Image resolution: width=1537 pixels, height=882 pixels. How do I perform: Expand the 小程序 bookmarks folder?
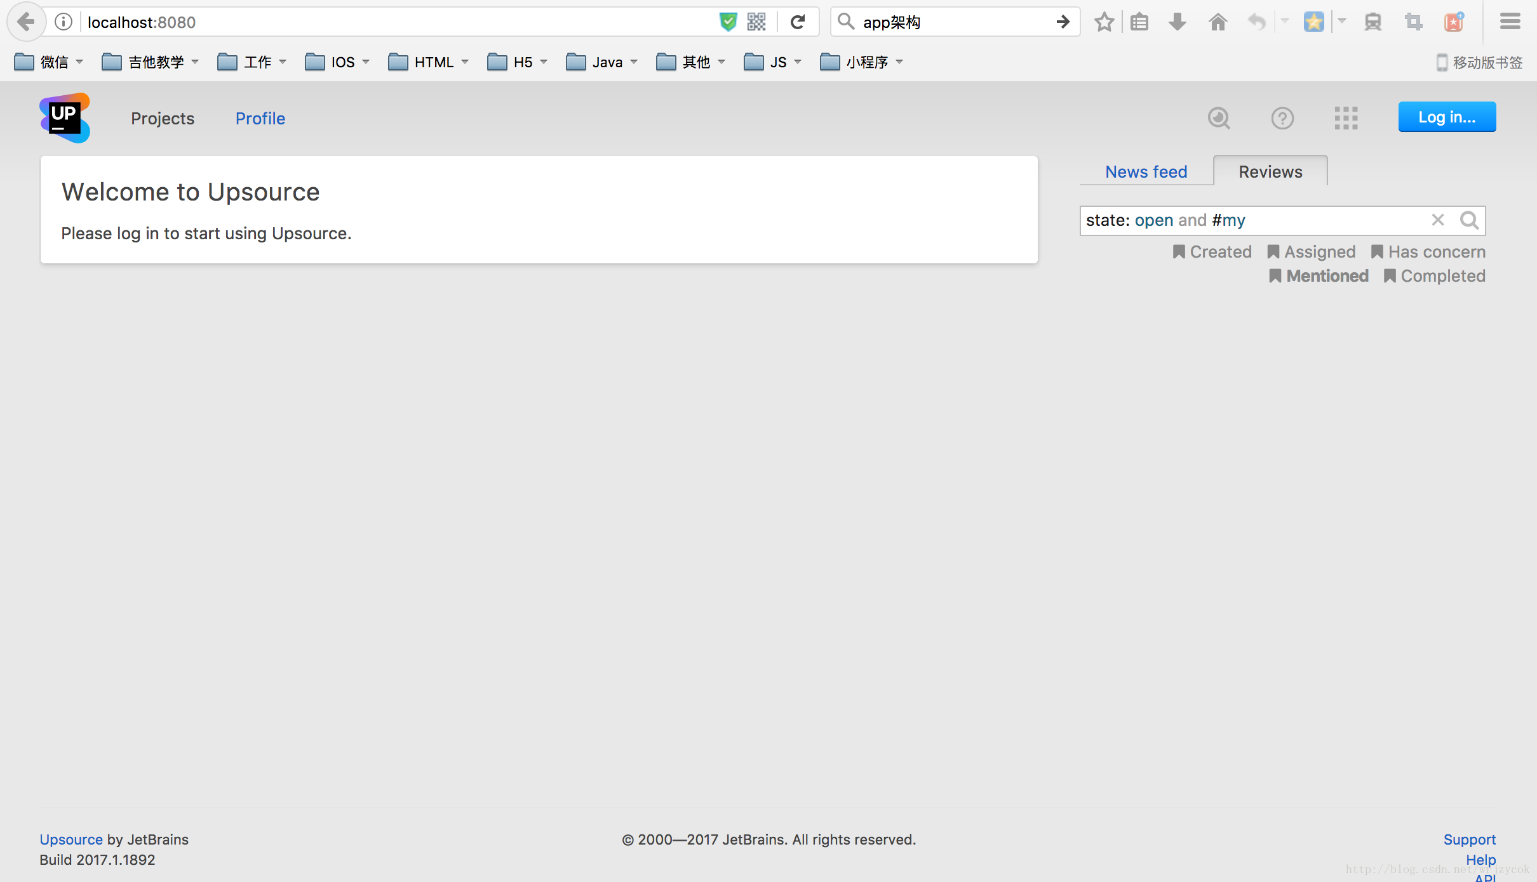click(862, 62)
